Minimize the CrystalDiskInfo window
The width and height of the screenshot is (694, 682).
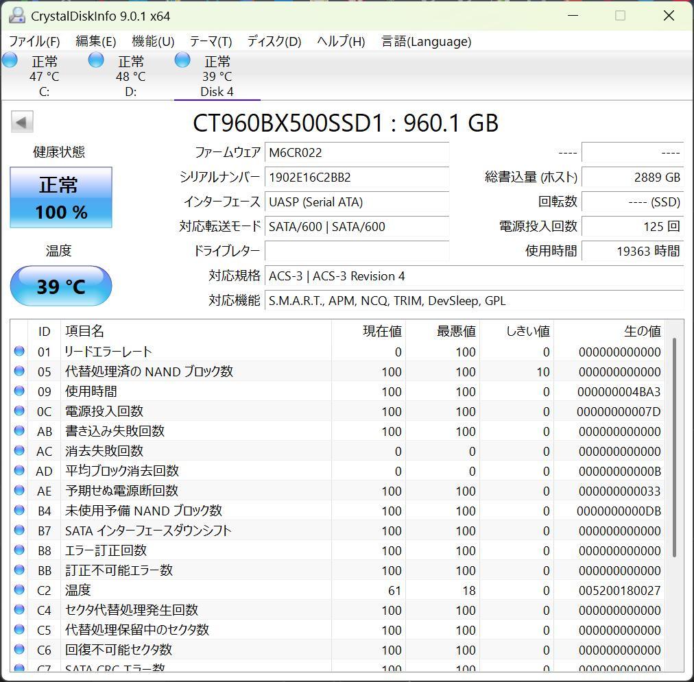click(x=573, y=16)
